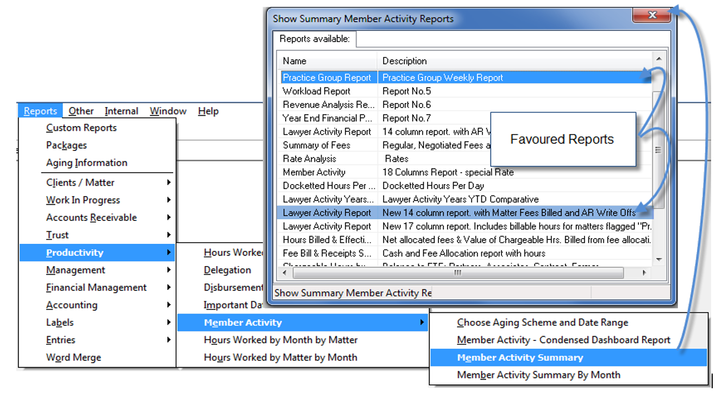Select the Rate Analysis row

[x=466, y=159]
